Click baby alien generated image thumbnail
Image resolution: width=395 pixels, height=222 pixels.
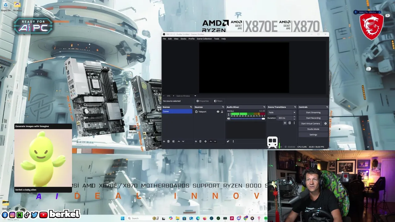pos(43,158)
